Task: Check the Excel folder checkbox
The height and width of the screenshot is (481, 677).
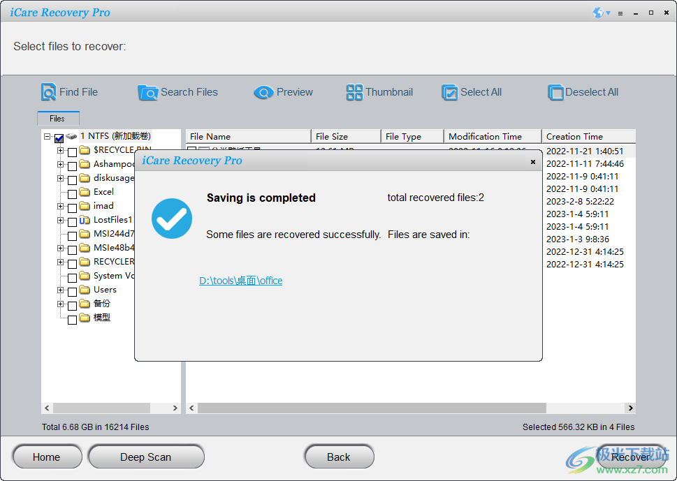Action: click(x=73, y=192)
